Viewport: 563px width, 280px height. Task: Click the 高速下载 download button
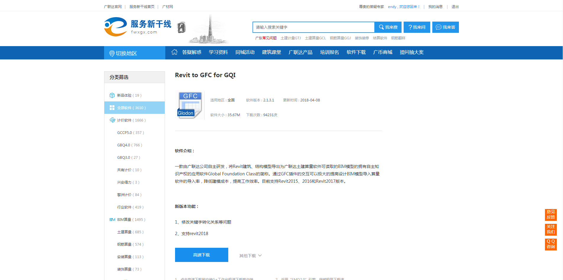(x=202, y=255)
